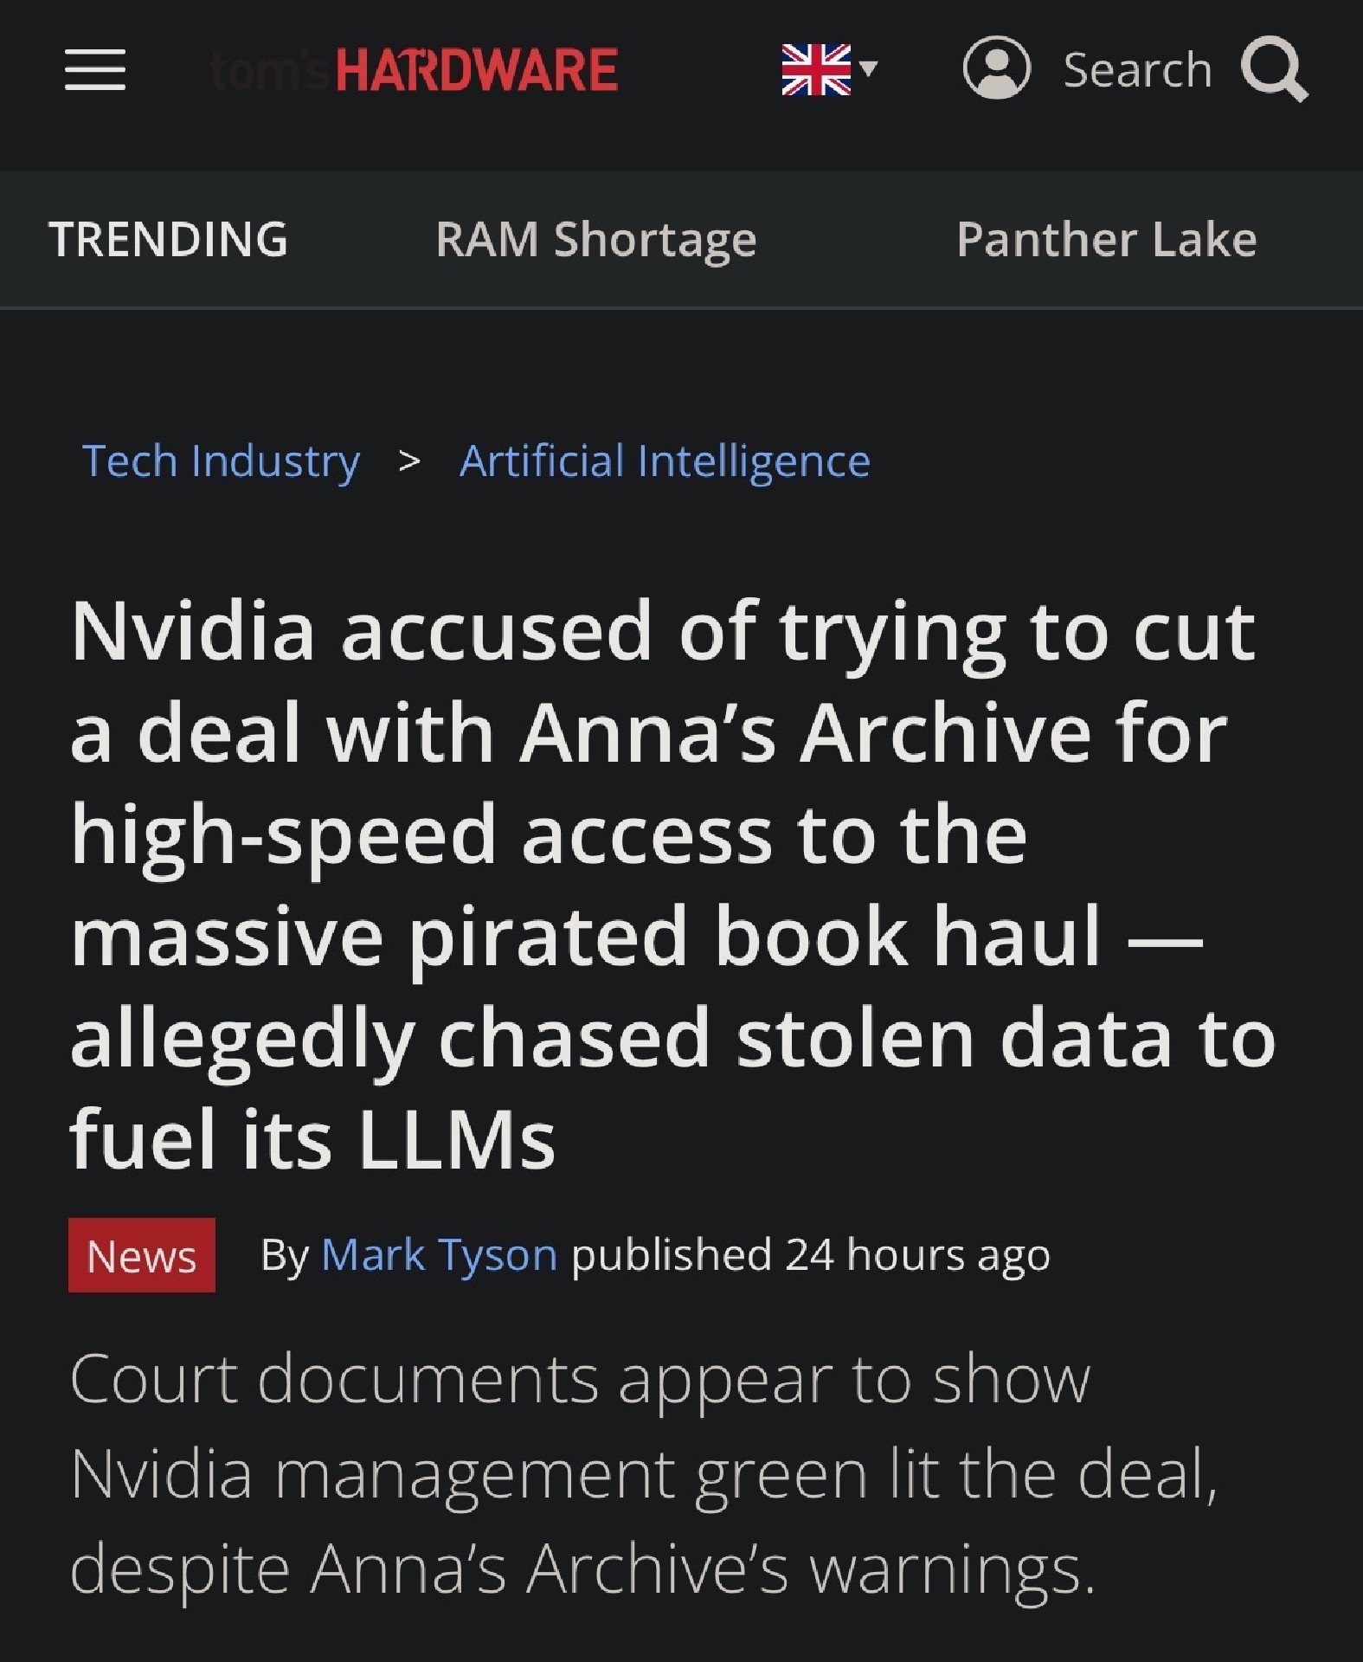Click the UK flag edition icon
Image resolution: width=1363 pixels, height=1662 pixels.
point(815,69)
